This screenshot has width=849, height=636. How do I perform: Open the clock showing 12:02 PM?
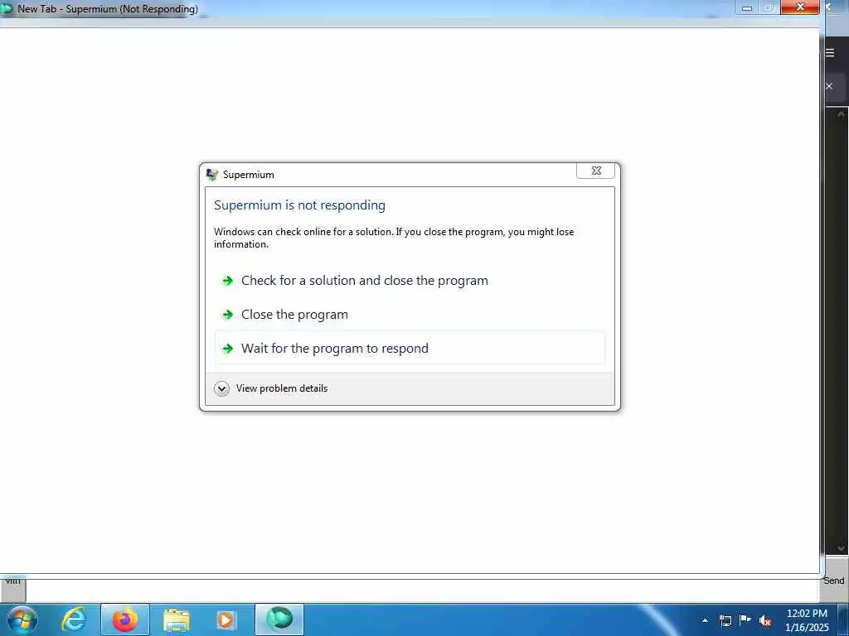pyautogui.click(x=807, y=620)
